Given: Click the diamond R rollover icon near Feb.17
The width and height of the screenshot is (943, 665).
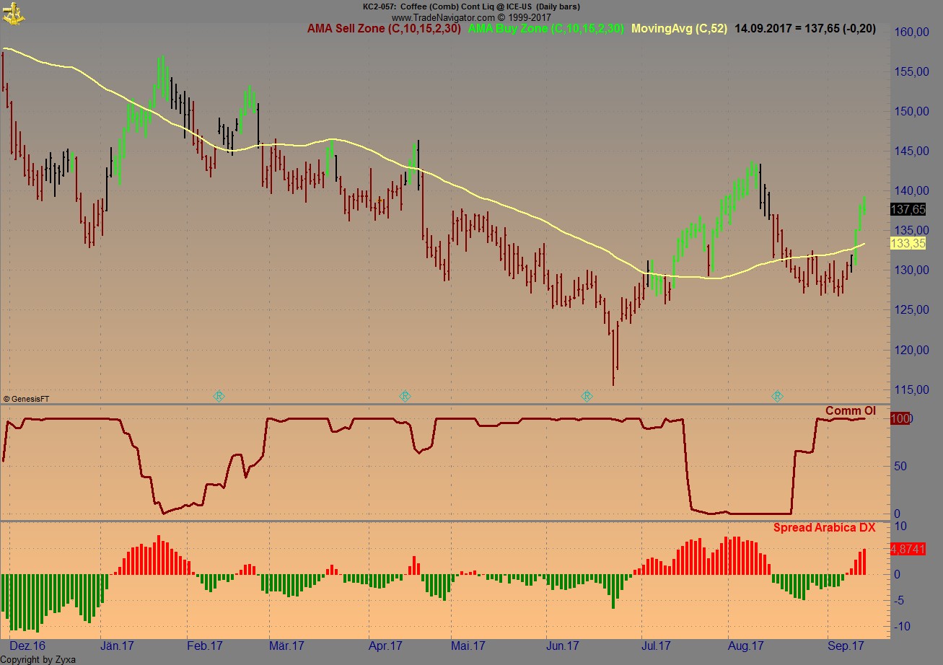Looking at the screenshot, I should [x=219, y=395].
